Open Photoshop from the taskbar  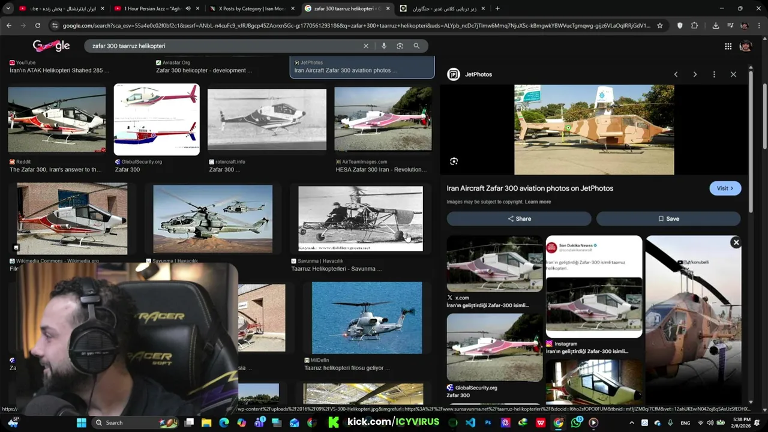488,422
